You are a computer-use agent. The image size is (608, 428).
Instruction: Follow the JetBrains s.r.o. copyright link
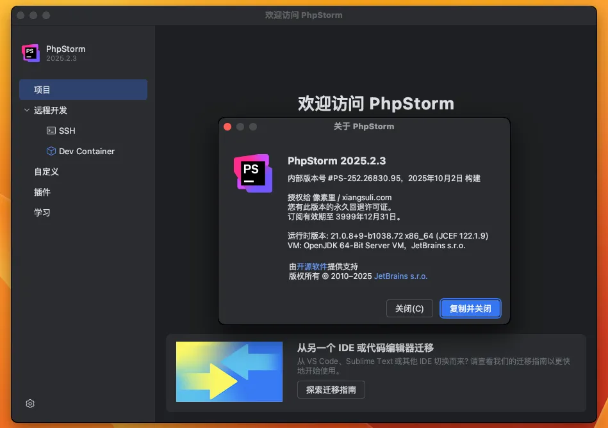400,276
